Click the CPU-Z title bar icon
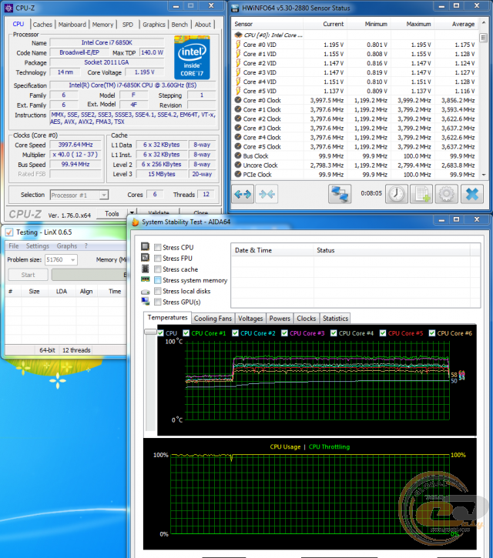The width and height of the screenshot is (493, 558). point(9,8)
